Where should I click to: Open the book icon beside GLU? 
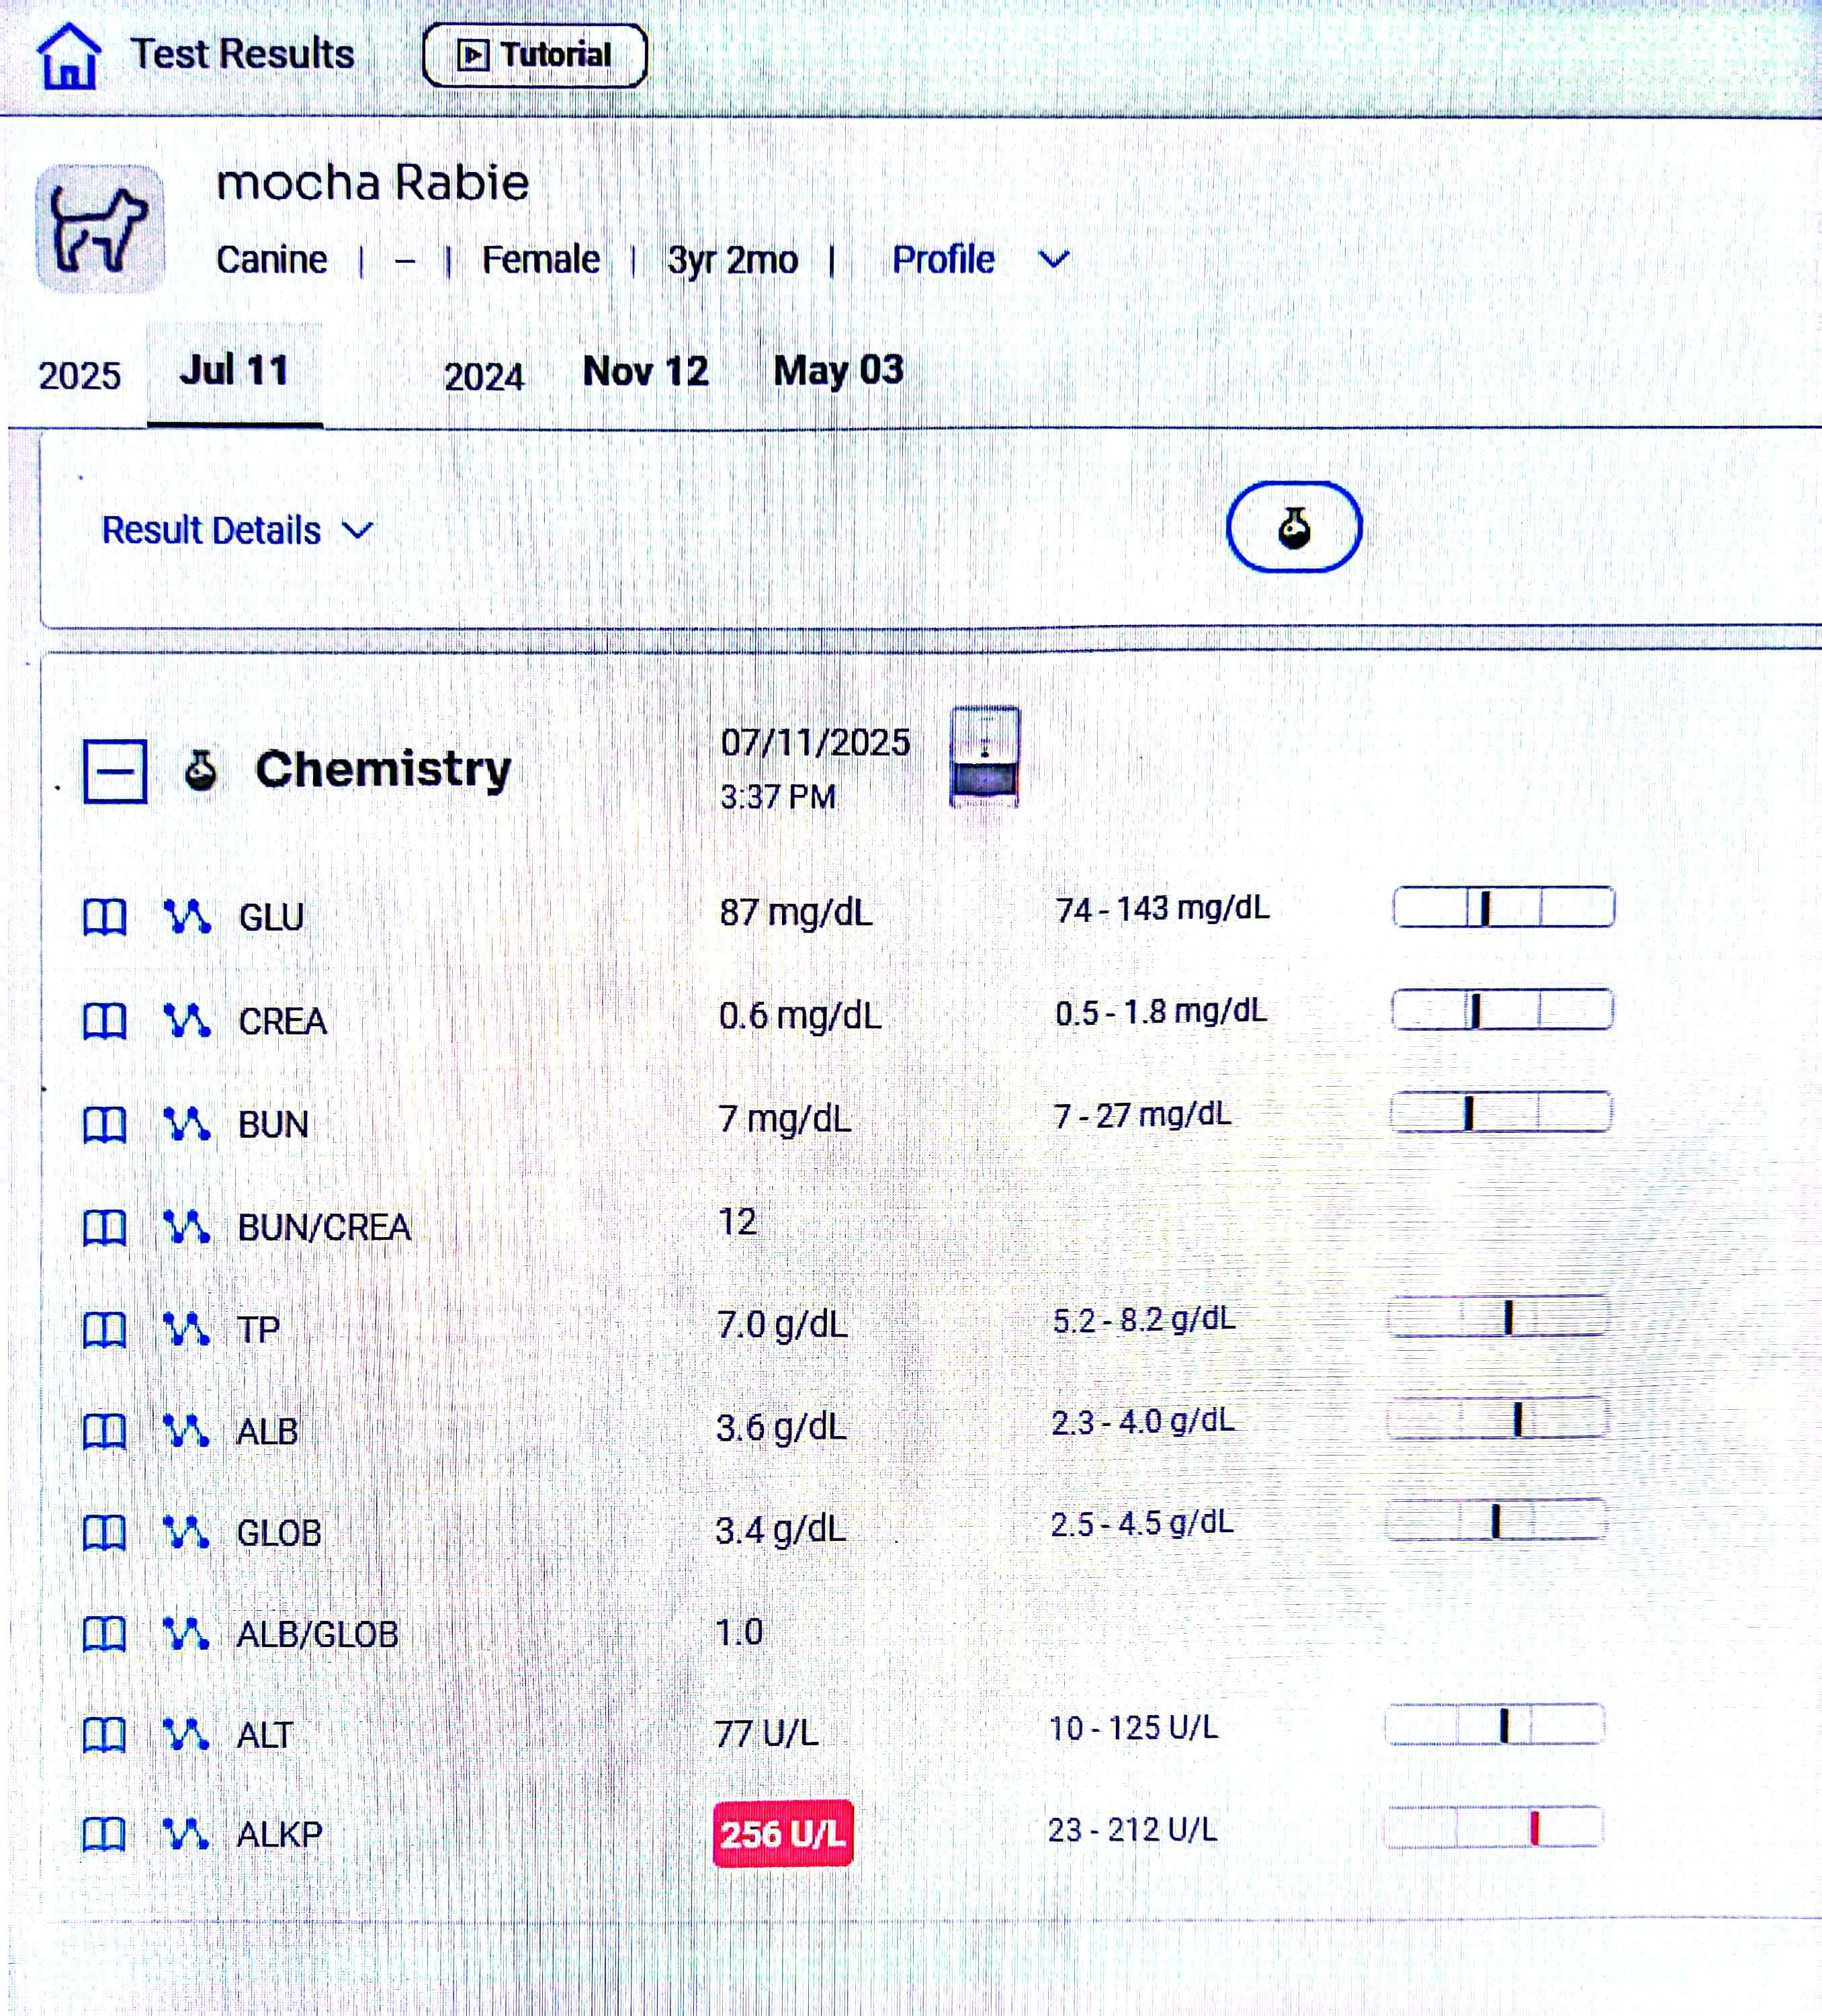104,916
